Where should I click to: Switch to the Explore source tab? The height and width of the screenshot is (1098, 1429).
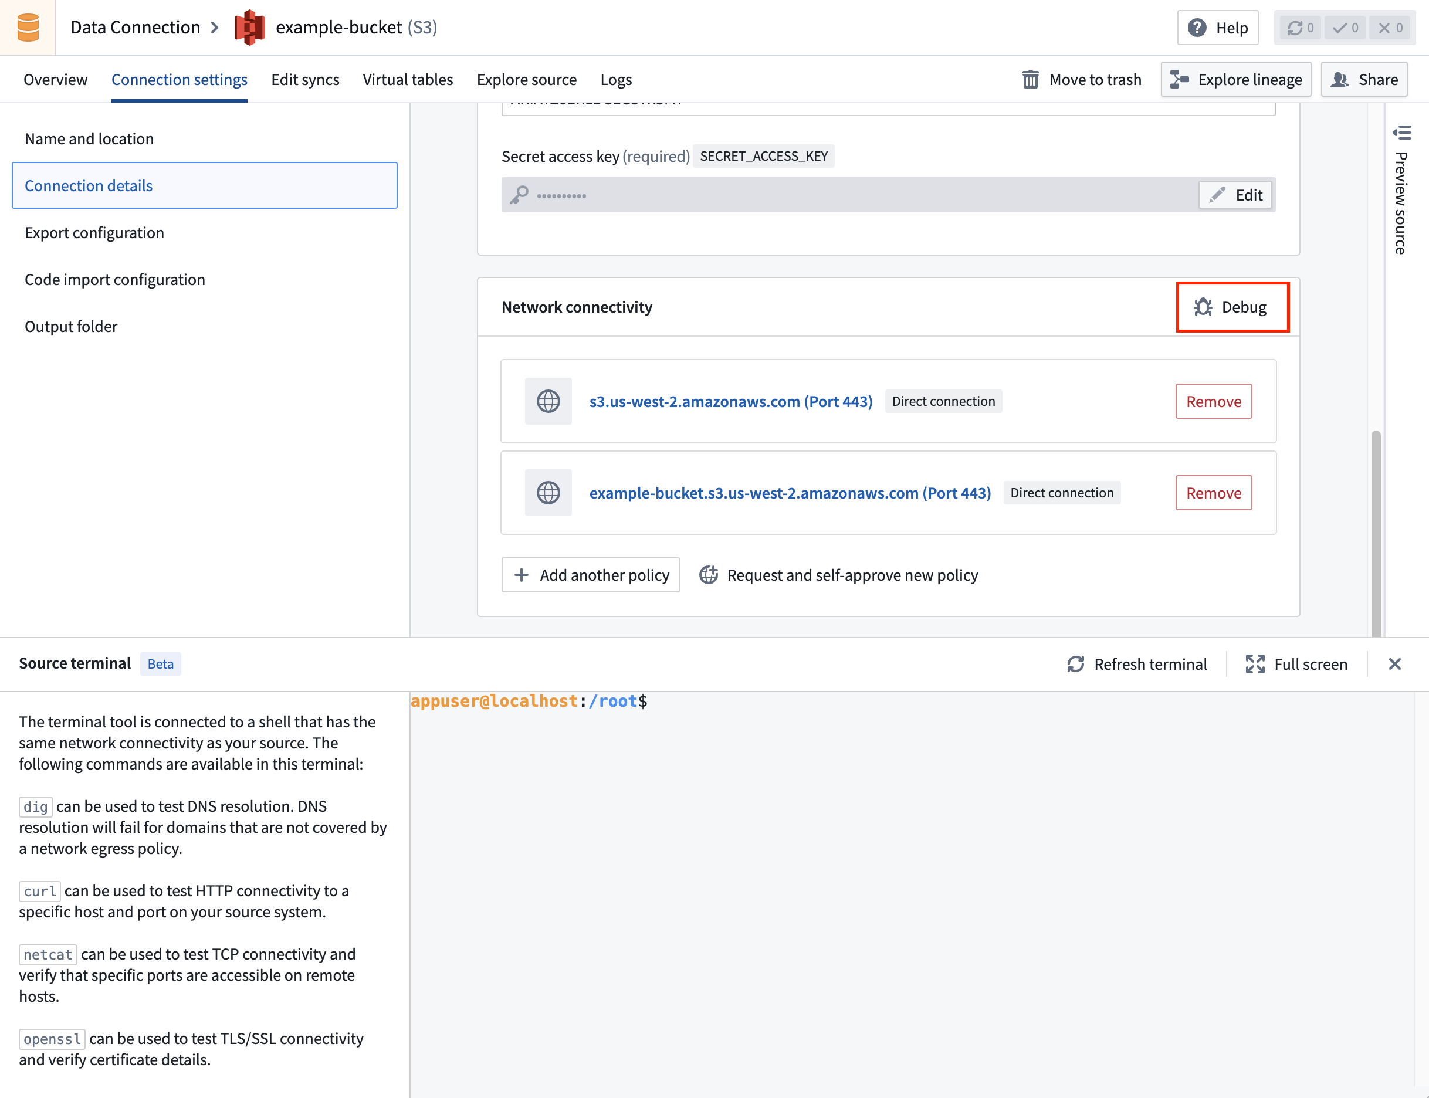[x=526, y=80]
